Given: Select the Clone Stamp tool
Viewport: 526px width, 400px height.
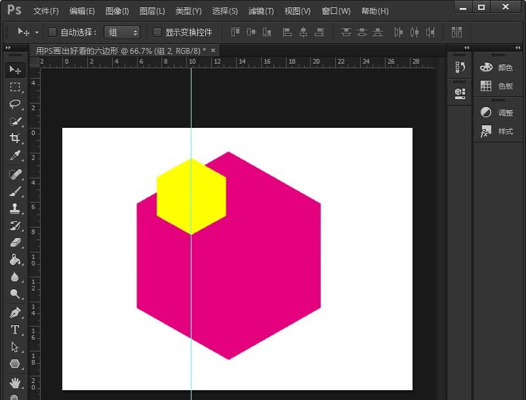Looking at the screenshot, I should click(x=15, y=209).
